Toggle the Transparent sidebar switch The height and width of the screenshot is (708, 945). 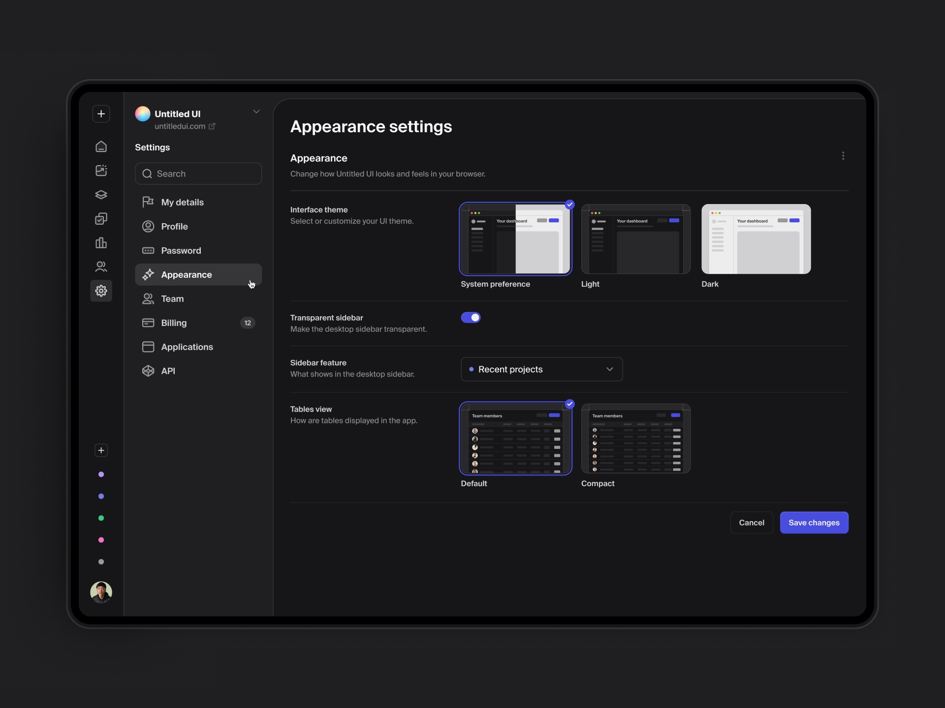pos(471,318)
